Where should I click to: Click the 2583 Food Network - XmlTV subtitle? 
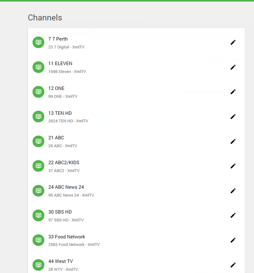[74, 244]
